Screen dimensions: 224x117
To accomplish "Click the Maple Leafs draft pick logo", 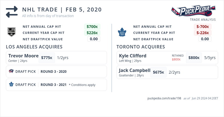I will (11, 85).
